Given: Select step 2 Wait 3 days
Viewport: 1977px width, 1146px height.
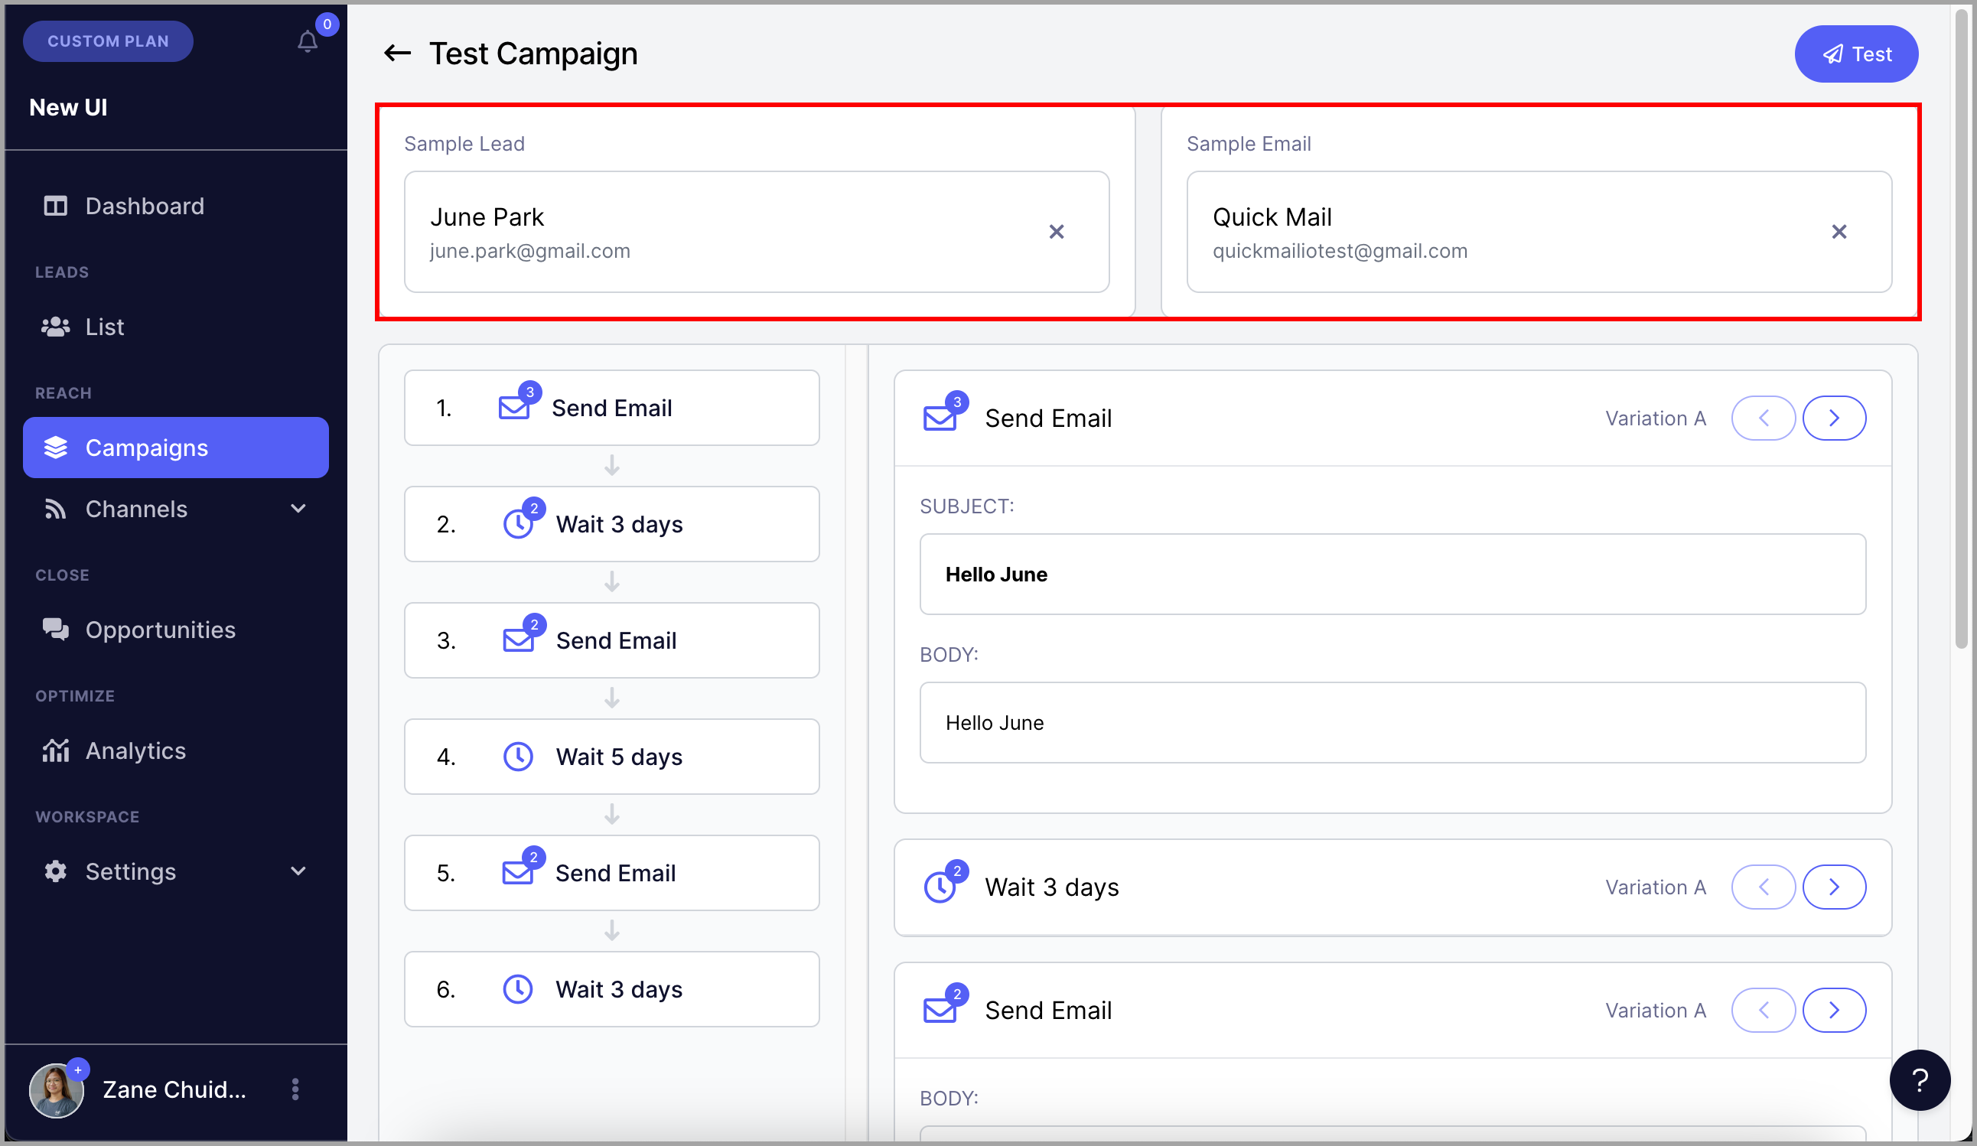Looking at the screenshot, I should [x=612, y=524].
